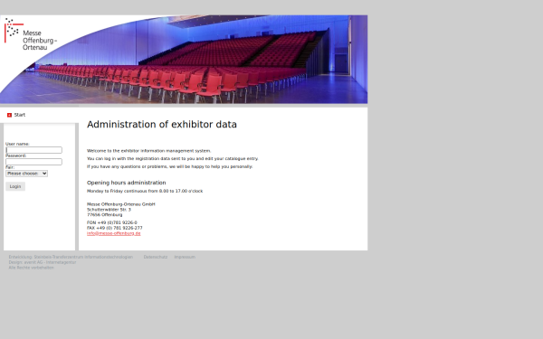Click the red Start menu icon
The width and height of the screenshot is (543, 339).
[9, 115]
